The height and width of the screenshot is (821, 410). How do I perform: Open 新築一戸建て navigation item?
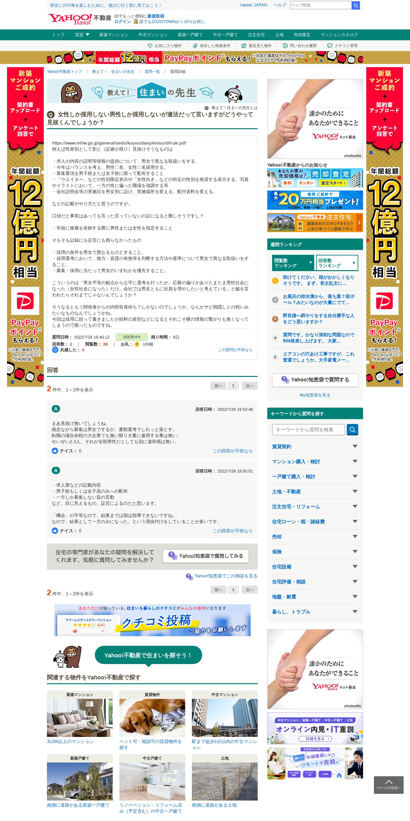click(190, 35)
